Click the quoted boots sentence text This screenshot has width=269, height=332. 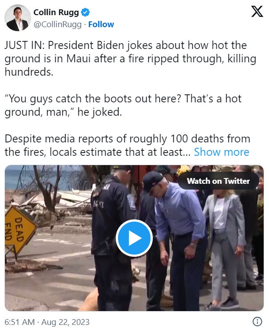tap(123, 105)
